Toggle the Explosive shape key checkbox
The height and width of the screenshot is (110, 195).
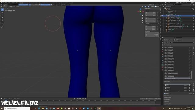tap(190, 87)
